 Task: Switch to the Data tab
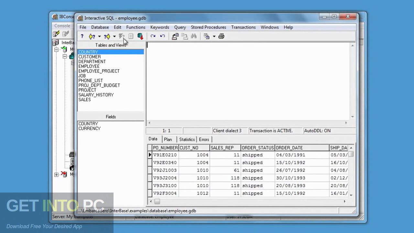coord(153,139)
